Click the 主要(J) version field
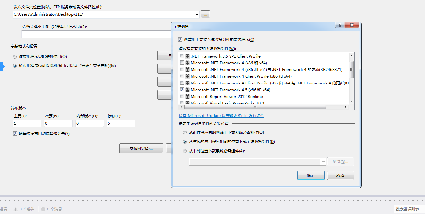Viewport: 425px width, 214px height. [27, 123]
